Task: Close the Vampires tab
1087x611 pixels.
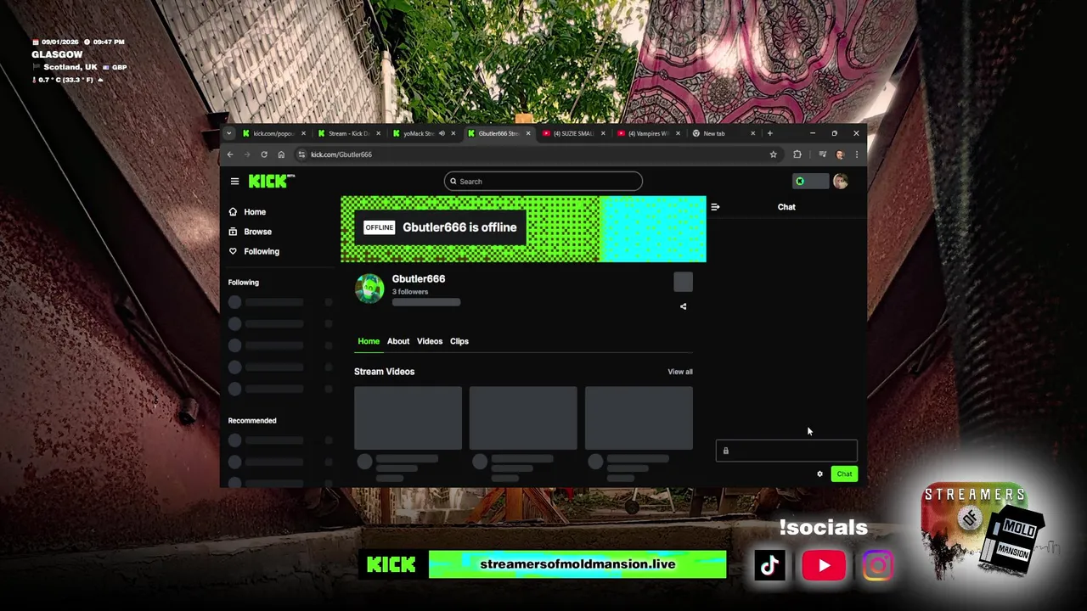Action: [678, 133]
